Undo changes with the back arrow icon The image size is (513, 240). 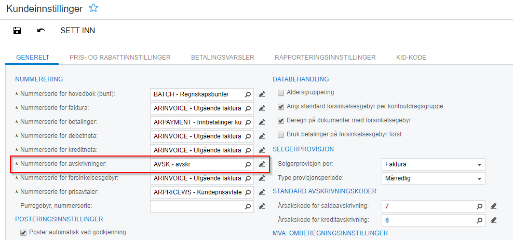pos(41,31)
